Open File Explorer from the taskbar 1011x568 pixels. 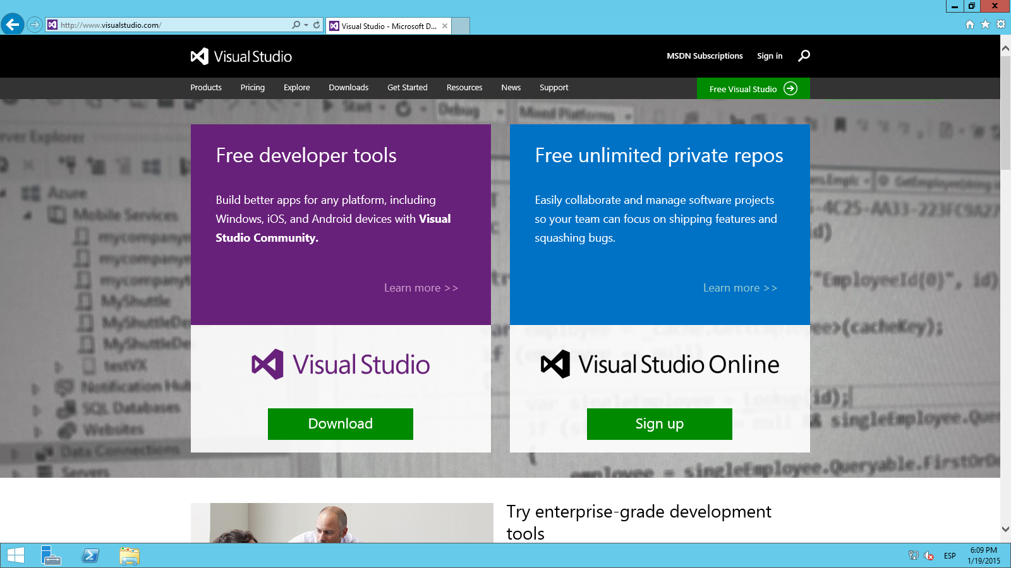(130, 555)
